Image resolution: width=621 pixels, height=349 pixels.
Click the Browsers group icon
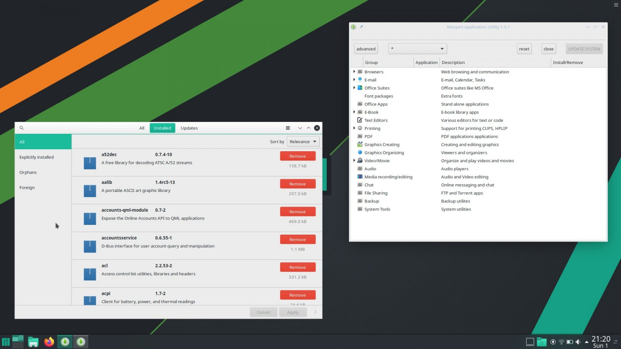click(360, 72)
